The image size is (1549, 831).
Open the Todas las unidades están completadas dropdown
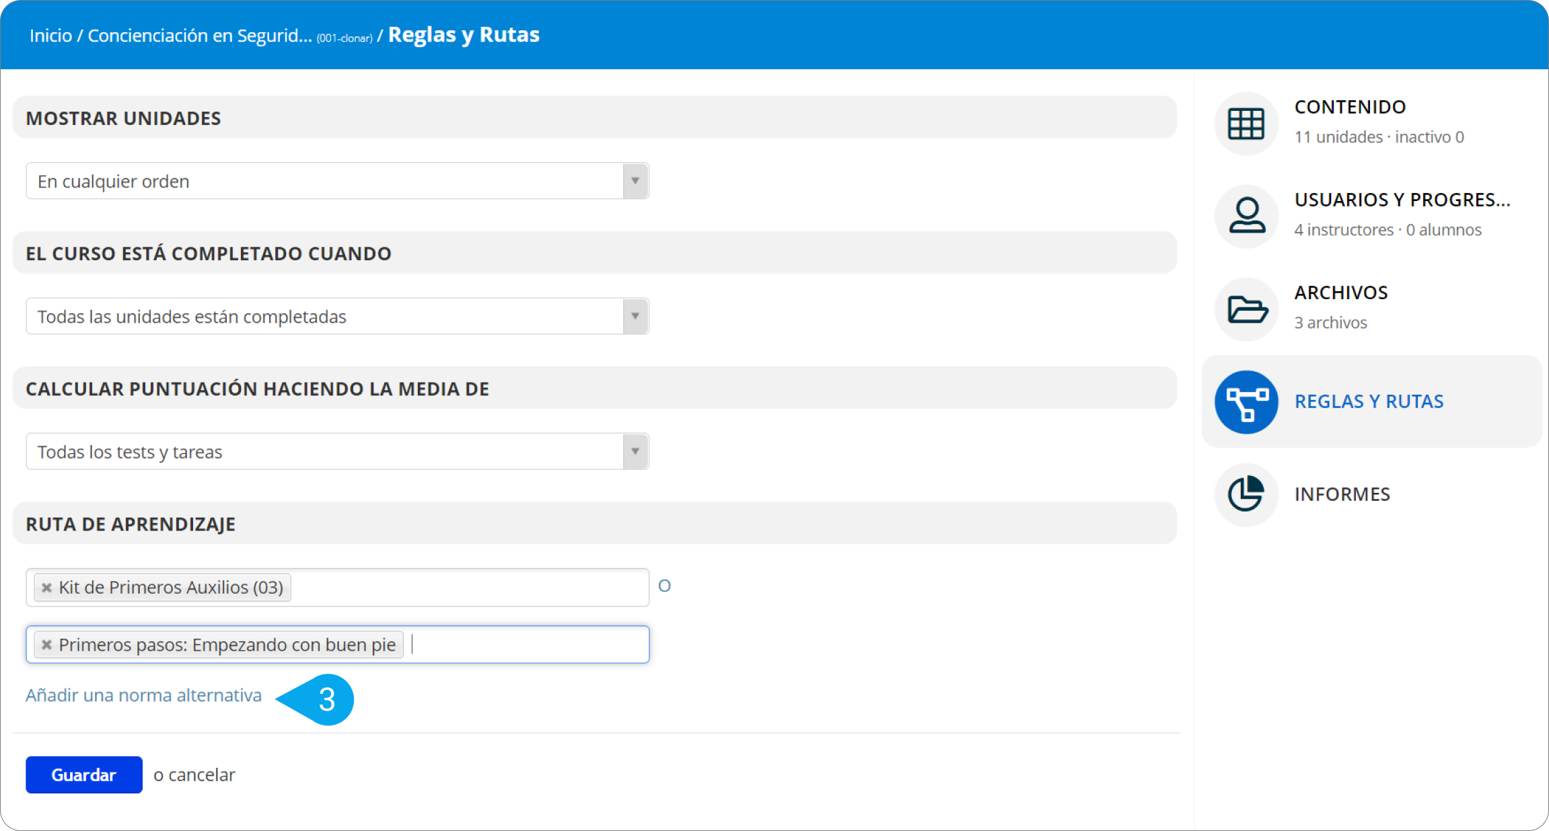coord(337,316)
